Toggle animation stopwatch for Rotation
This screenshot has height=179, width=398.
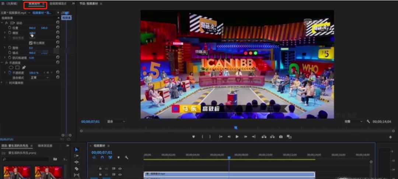click(x=10, y=47)
